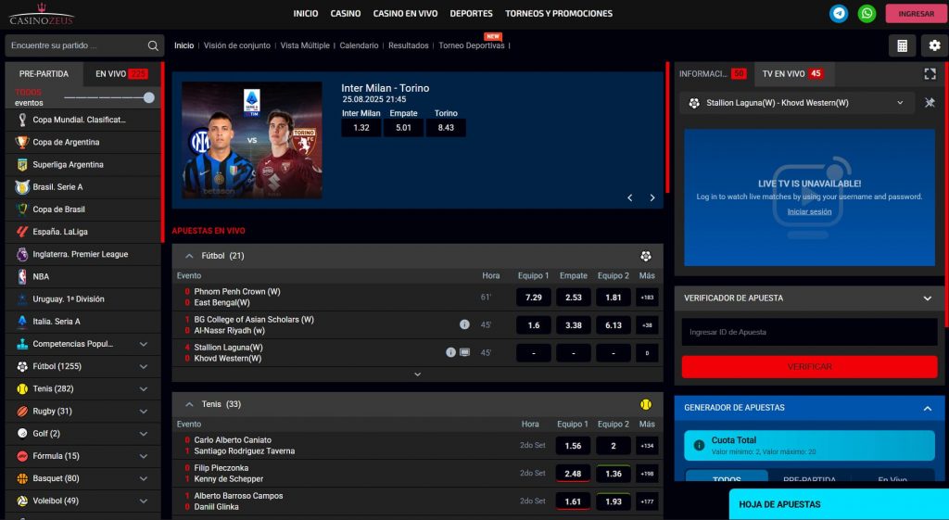Show next featured match banner
This screenshot has height=520, width=949.
652,197
